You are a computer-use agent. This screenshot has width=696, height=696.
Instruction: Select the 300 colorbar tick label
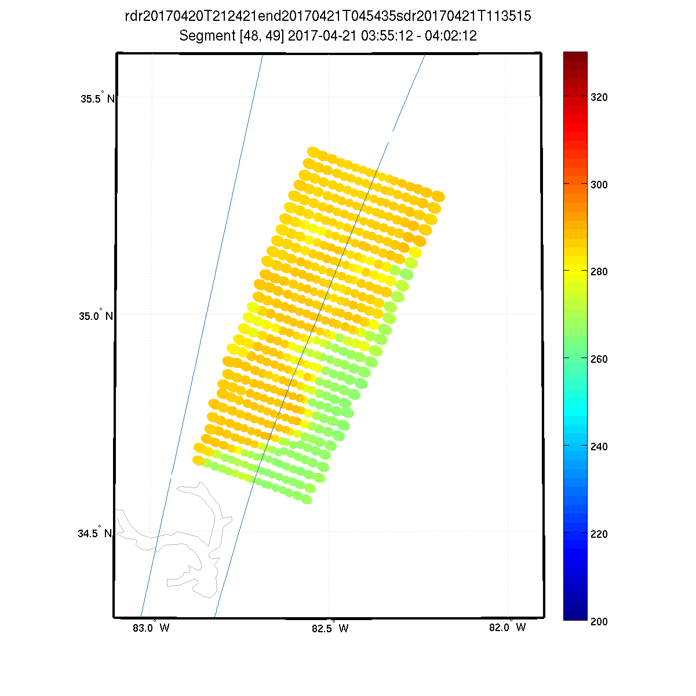pyautogui.click(x=599, y=184)
